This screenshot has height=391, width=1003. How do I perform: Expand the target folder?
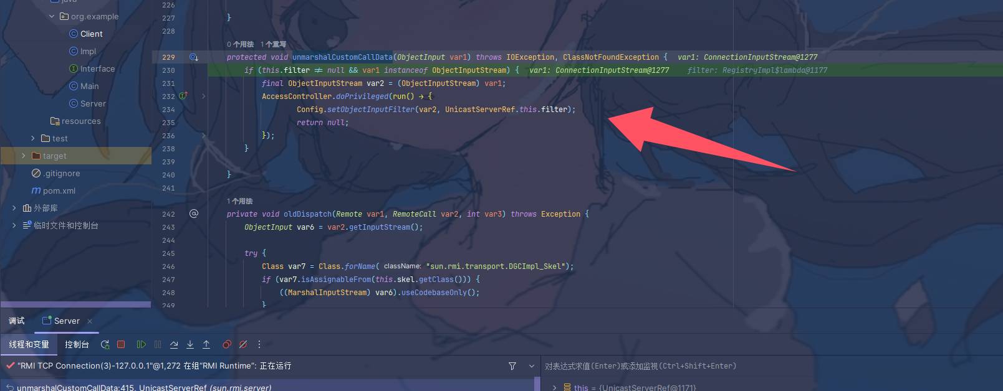point(24,156)
